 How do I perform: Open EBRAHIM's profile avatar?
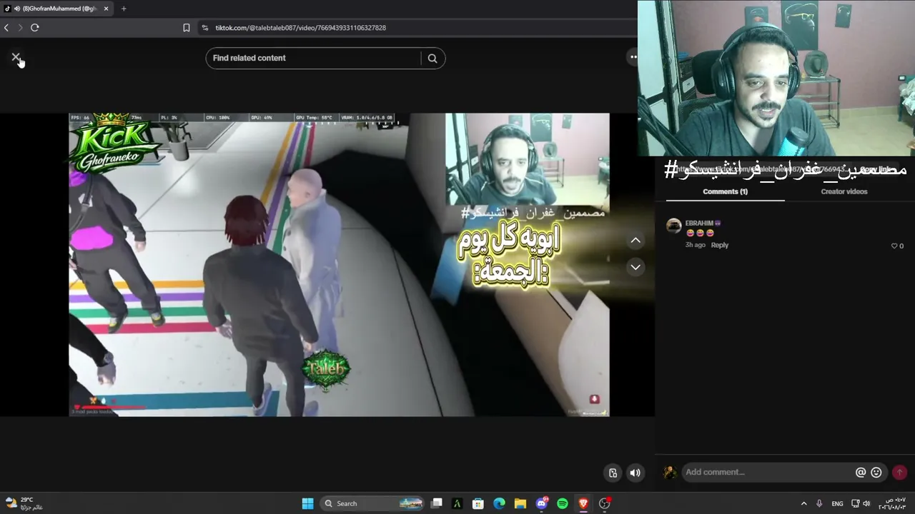[x=673, y=226]
